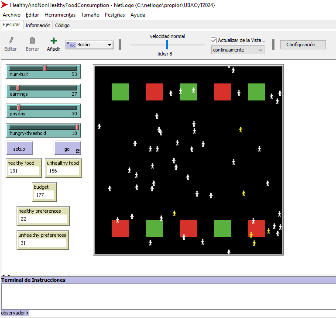Click the yellow person agent near top right
This screenshot has height=318, width=336.
240,129
